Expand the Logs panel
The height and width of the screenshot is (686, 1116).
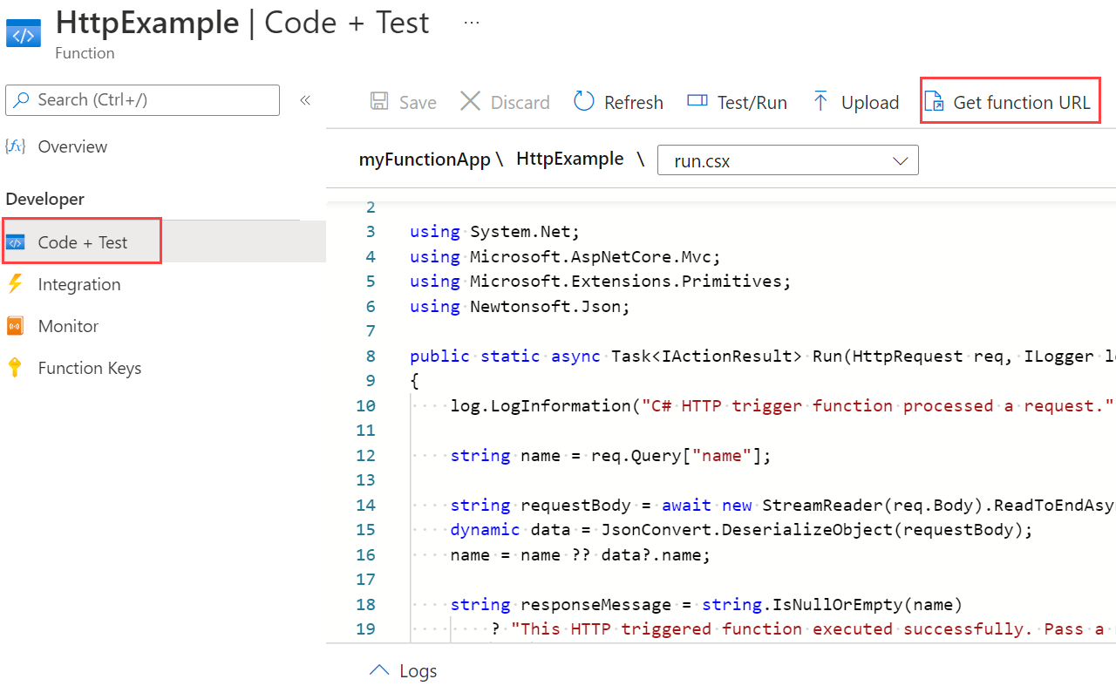click(403, 669)
